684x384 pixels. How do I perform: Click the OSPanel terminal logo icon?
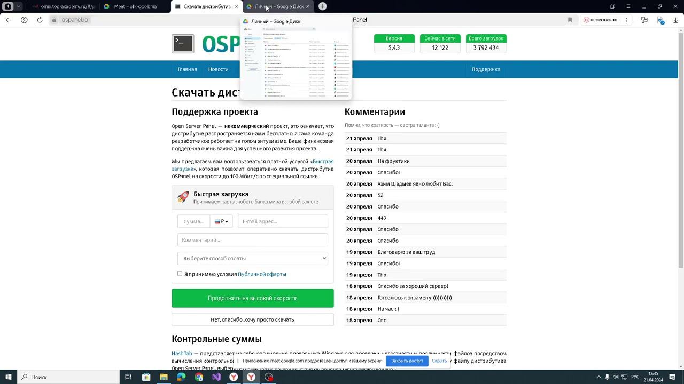[x=183, y=44]
